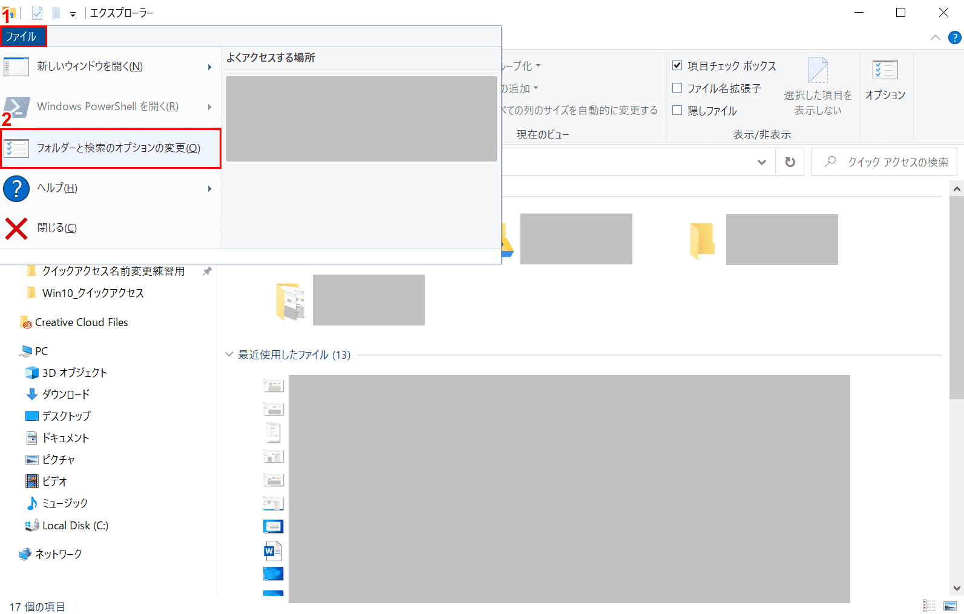Select フォルダーと検索のオプションの変更 entry
964x614 pixels.
(111, 148)
